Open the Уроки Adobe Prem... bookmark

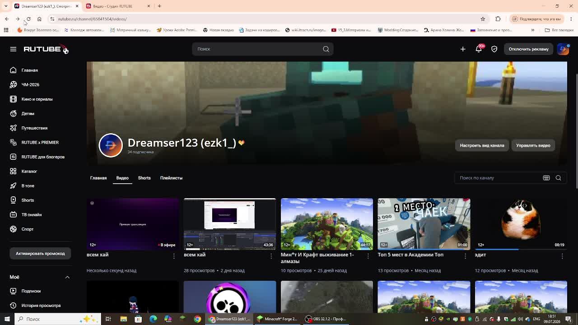coord(177,30)
